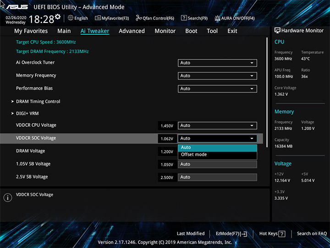Click VDDCR CPU Voltage label
This screenshot has height=248, width=330.
(x=36, y=125)
